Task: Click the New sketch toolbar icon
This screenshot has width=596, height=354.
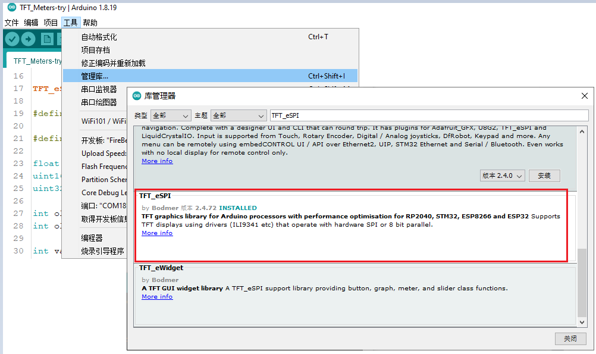Action: (x=47, y=39)
